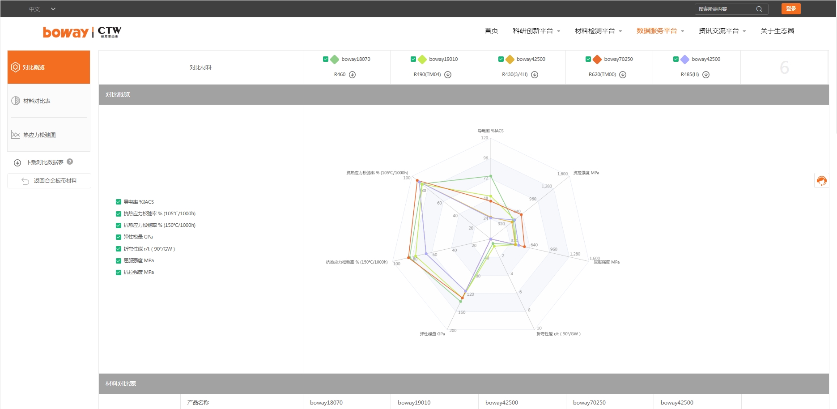
Task: Click boway19010 in the comparison table row
Action: point(414,402)
